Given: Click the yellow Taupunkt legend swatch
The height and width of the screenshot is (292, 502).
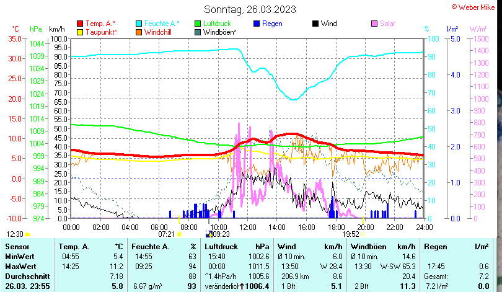Looking at the screenshot, I should tap(80, 32).
